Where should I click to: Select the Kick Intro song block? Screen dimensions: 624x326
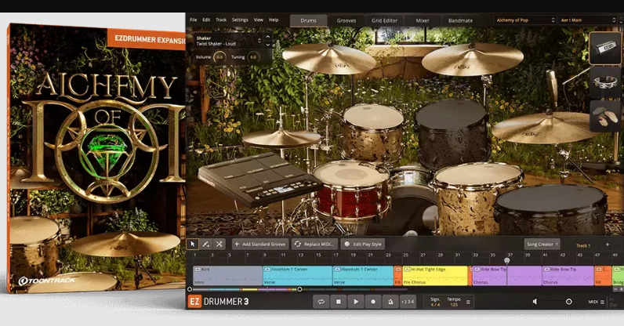tap(227, 276)
